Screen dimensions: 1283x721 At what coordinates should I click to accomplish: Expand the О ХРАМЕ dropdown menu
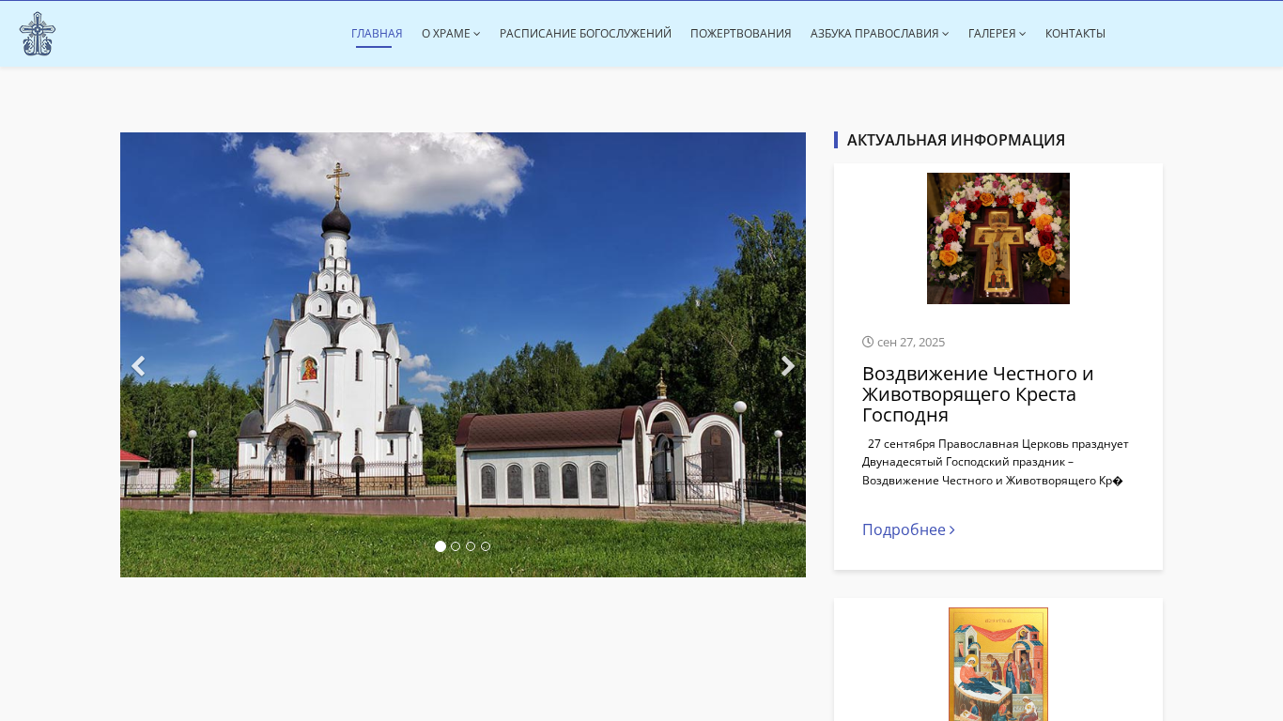(451, 34)
